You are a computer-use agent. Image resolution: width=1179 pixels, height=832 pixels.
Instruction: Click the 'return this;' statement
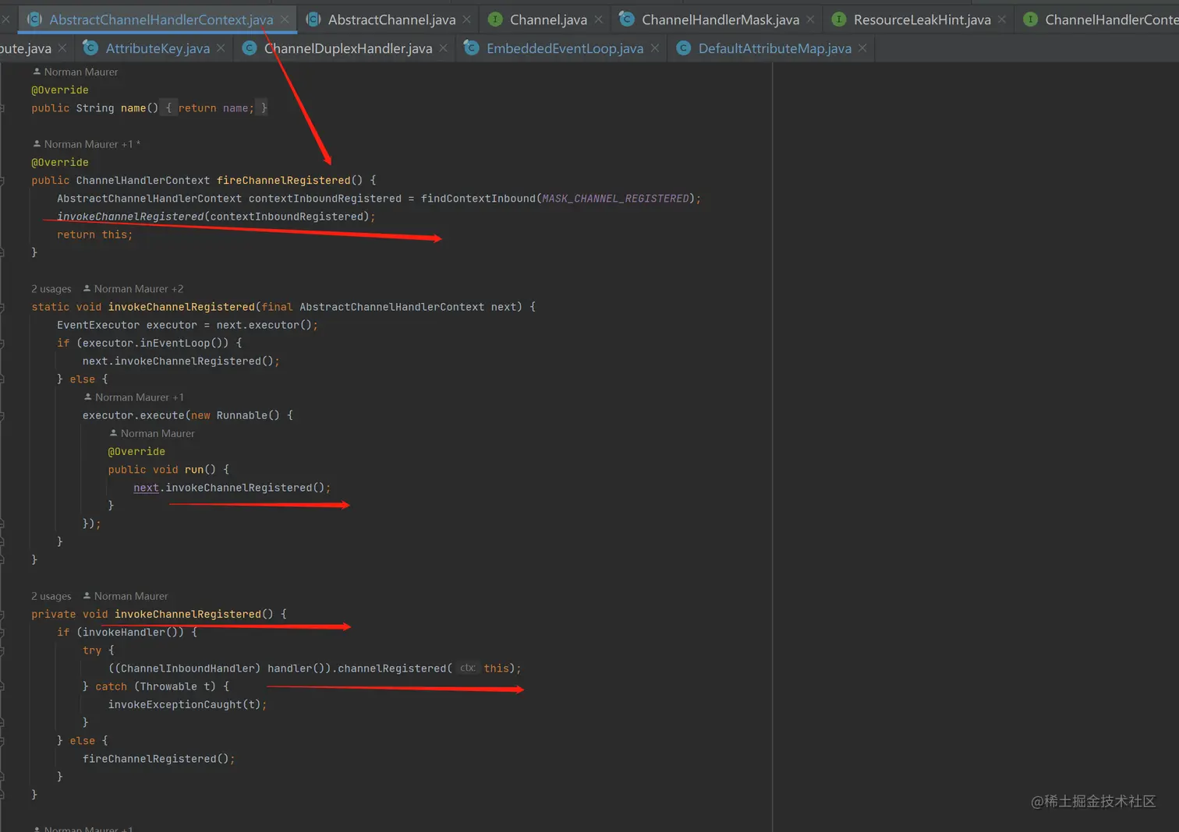point(94,234)
